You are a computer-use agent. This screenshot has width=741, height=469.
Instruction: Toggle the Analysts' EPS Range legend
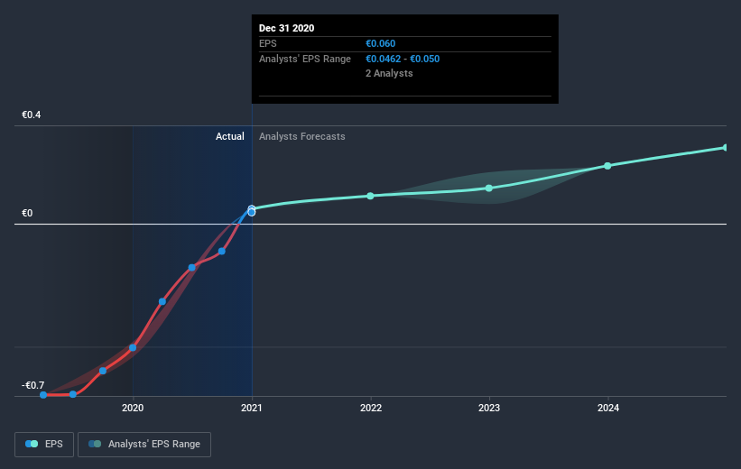click(144, 444)
